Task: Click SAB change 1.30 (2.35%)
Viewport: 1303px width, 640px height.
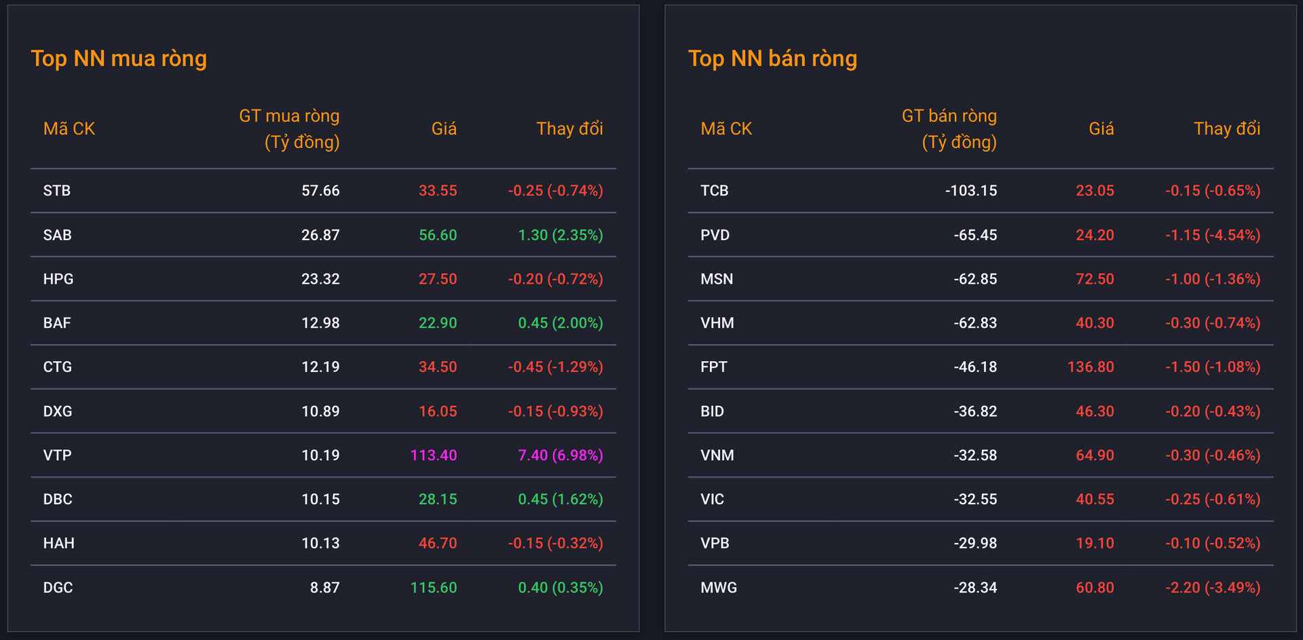Action: (561, 235)
